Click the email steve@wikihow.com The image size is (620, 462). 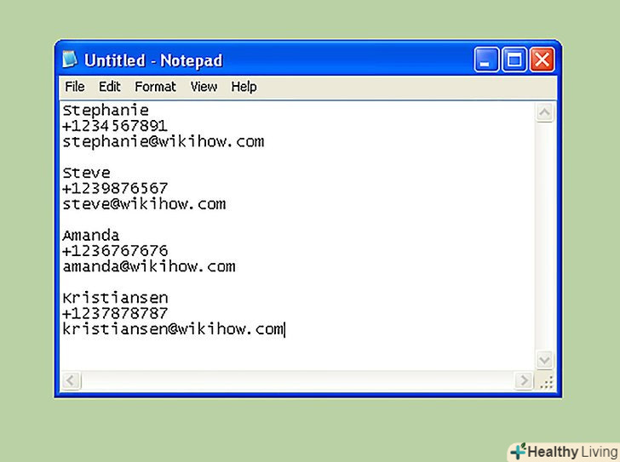144,203
